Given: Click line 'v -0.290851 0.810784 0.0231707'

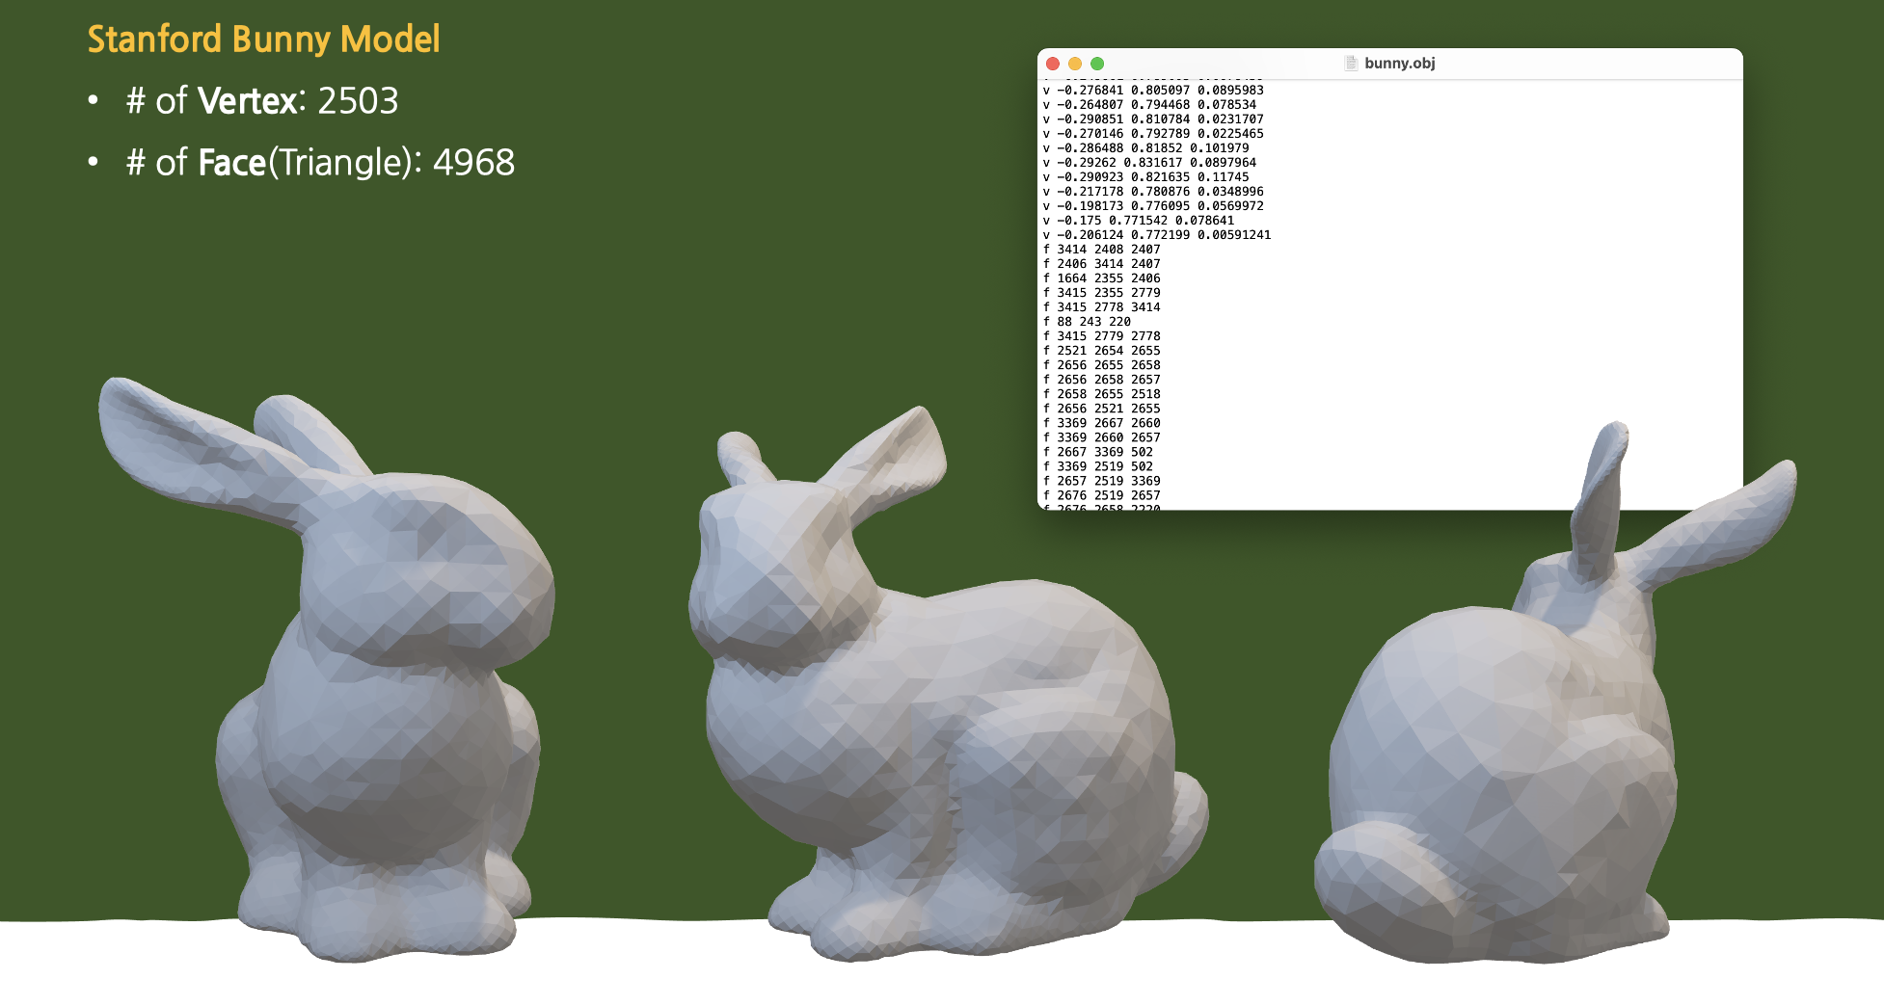Looking at the screenshot, I should [1153, 119].
